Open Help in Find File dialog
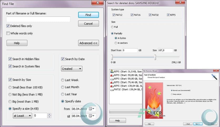 tap(17, 43)
